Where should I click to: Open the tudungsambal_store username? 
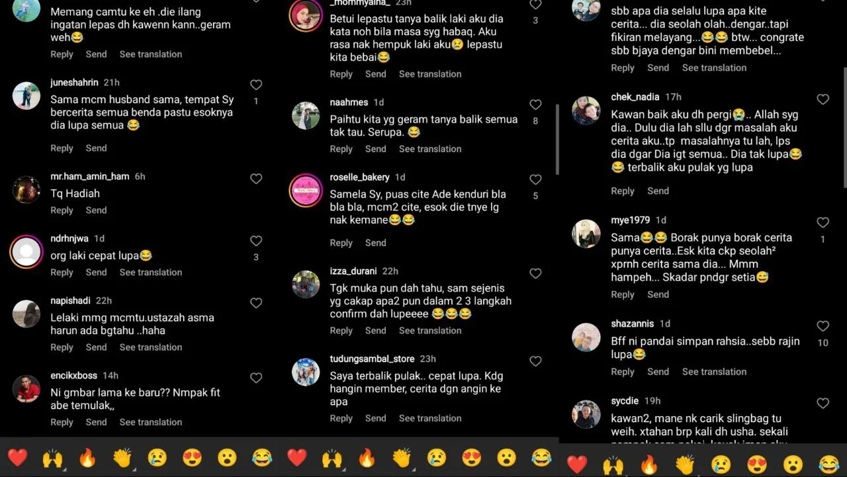click(372, 359)
